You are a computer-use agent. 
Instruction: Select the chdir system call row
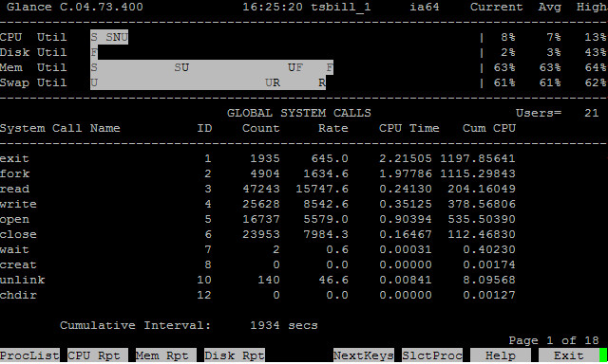pos(257,295)
